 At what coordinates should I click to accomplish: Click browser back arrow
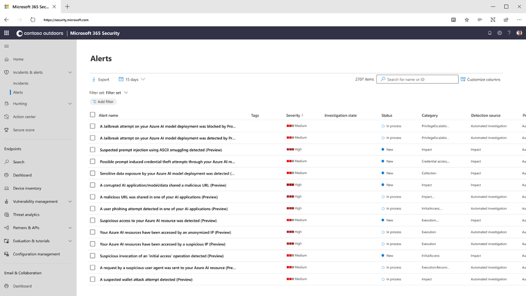[6, 20]
